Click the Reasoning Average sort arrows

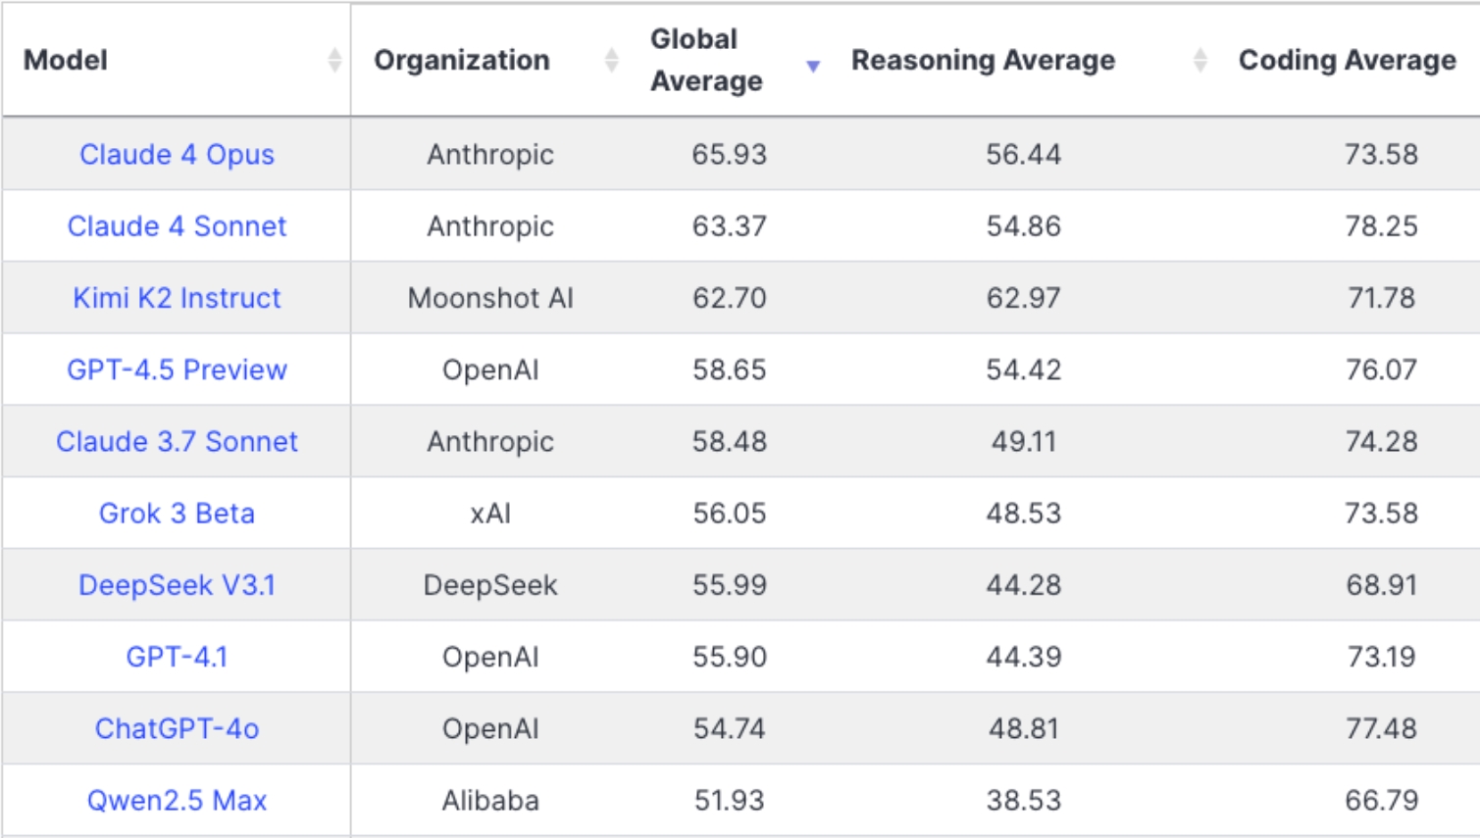point(1199,60)
